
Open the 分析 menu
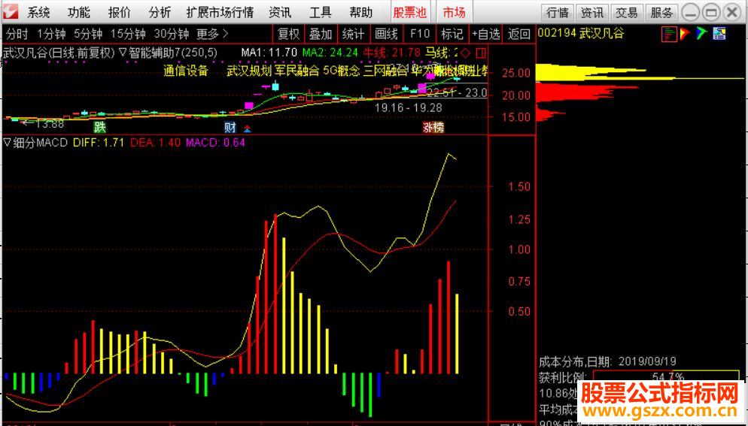click(x=160, y=12)
